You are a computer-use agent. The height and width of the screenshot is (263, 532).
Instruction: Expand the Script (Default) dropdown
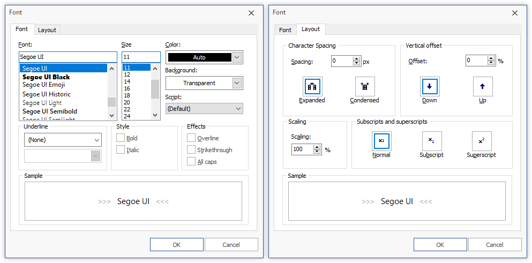204,109
